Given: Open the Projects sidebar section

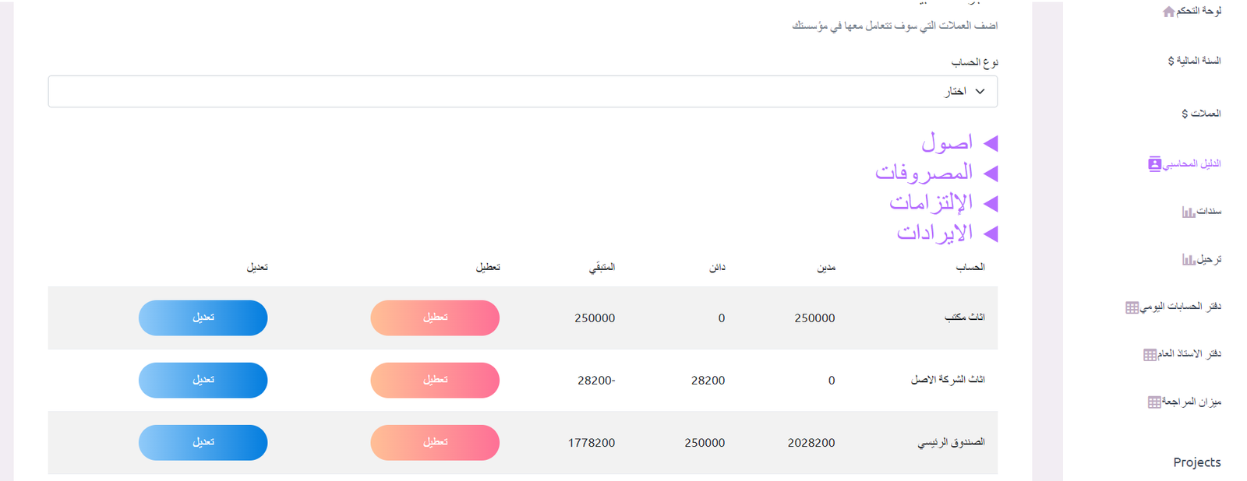Looking at the screenshot, I should pyautogui.click(x=1196, y=462).
